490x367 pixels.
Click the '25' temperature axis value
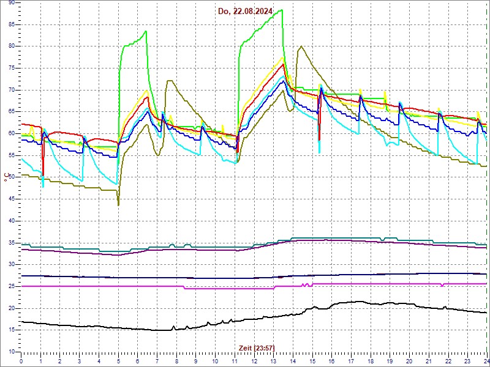(x=12, y=286)
